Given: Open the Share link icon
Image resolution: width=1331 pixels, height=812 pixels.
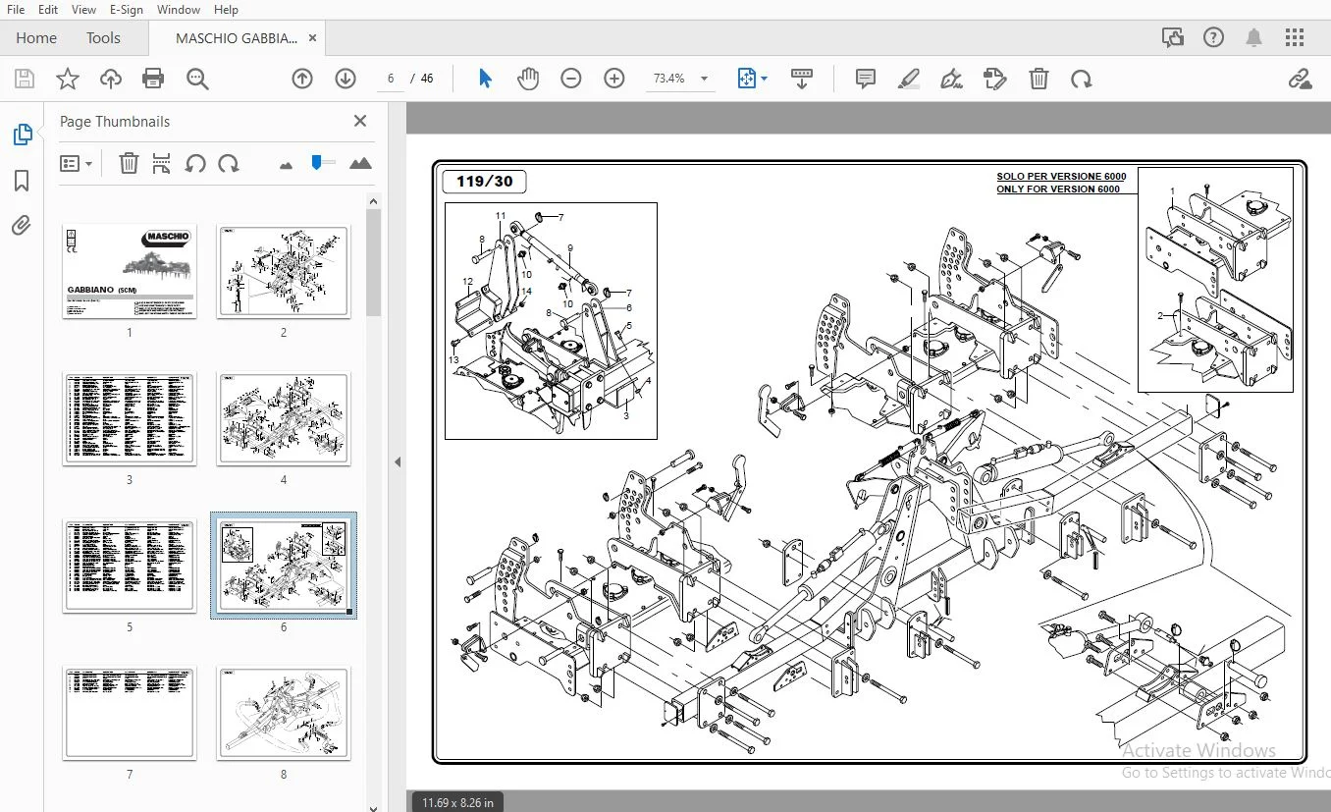Looking at the screenshot, I should point(1301,79).
